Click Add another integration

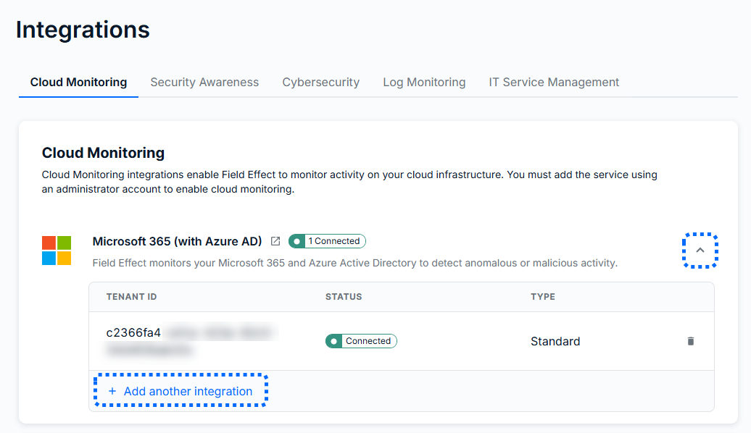tap(181, 391)
